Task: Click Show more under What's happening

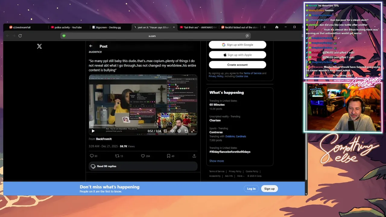Action: point(217,161)
